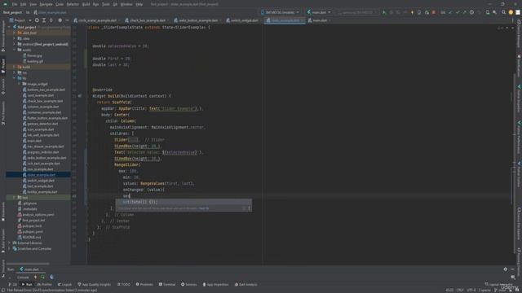Open the Services tool window

(188, 284)
